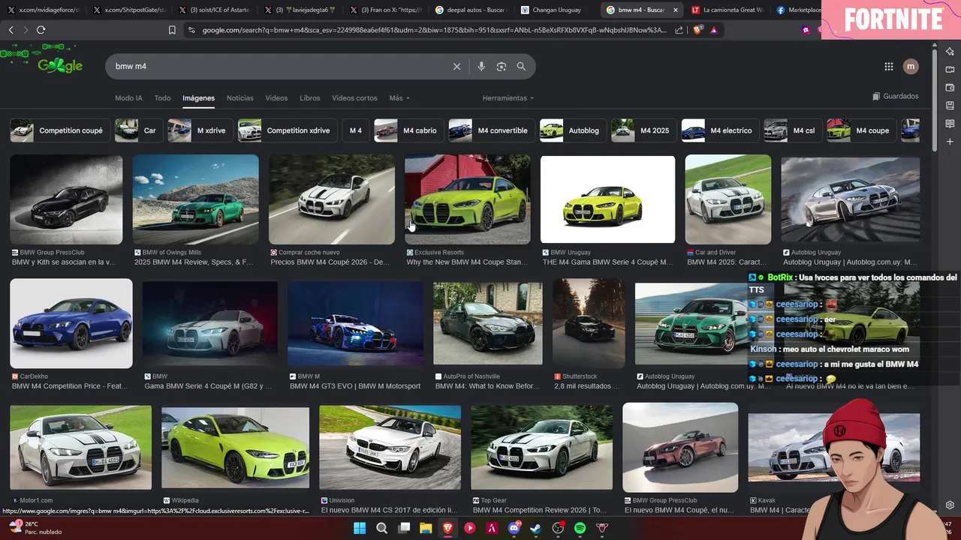
Task: Bookmark this page icon in address bar
Action: click(x=172, y=30)
